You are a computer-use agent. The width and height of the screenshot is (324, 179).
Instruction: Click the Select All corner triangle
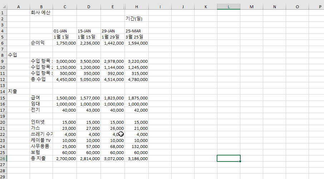(4, 6)
